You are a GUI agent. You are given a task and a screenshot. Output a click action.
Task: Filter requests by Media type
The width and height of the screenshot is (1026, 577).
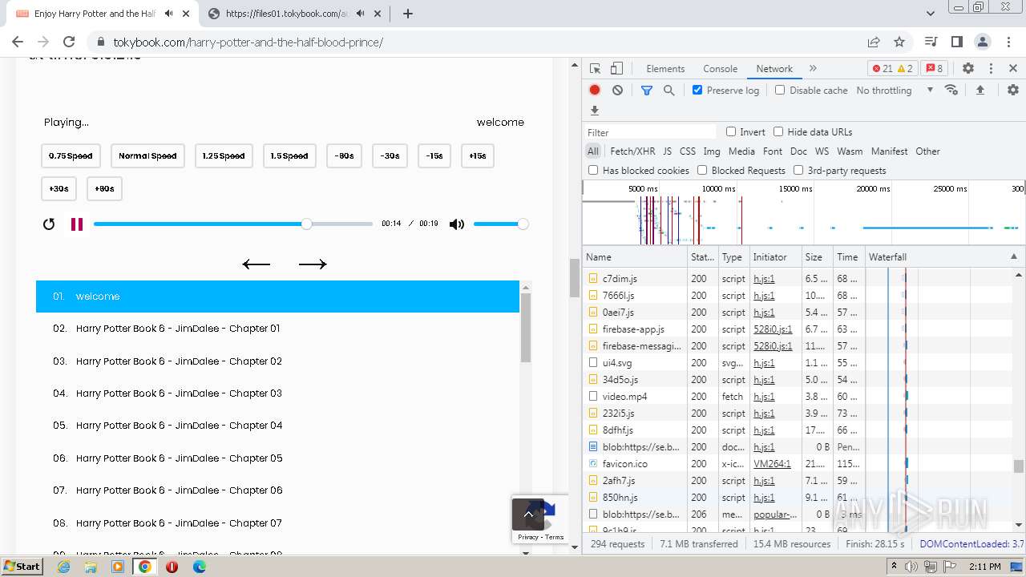(x=741, y=151)
